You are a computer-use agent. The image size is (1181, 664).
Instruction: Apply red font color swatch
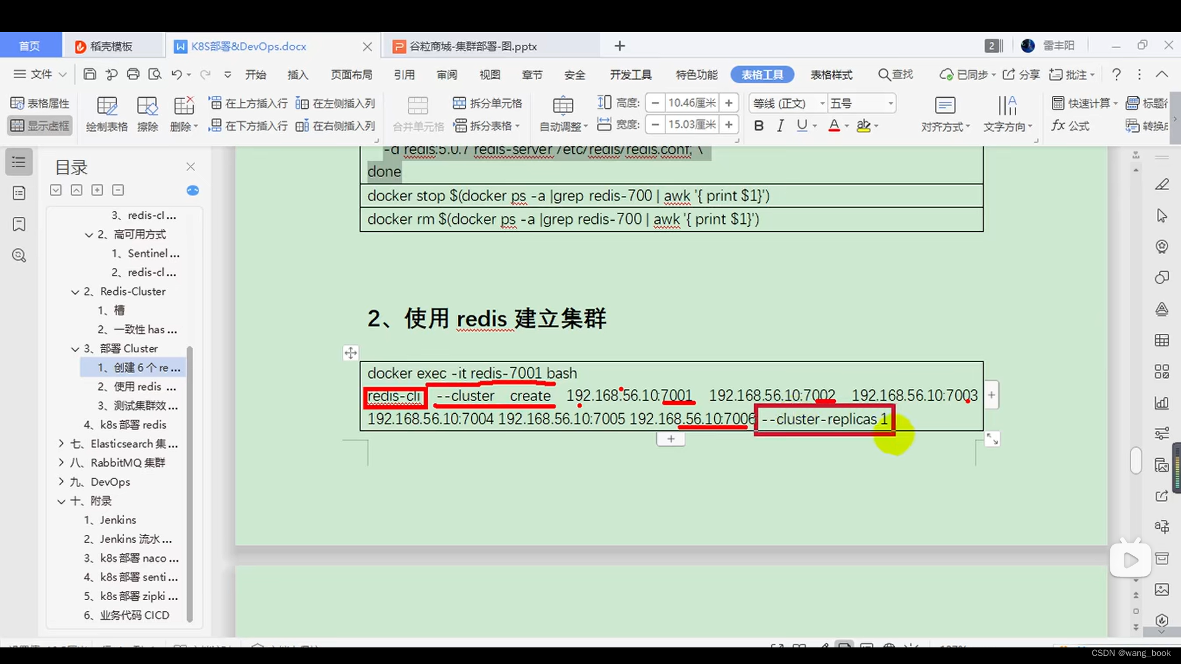[x=834, y=125]
